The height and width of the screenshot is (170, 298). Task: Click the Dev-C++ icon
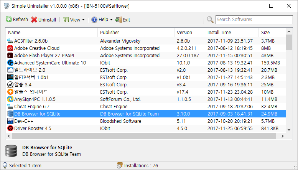(10, 121)
